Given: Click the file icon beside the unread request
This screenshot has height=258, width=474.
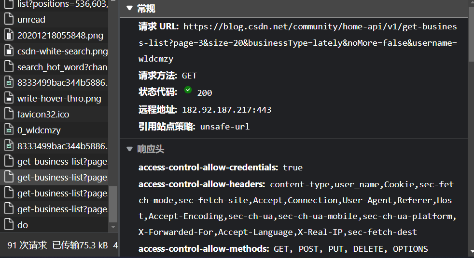Looking at the screenshot, I should point(9,20).
